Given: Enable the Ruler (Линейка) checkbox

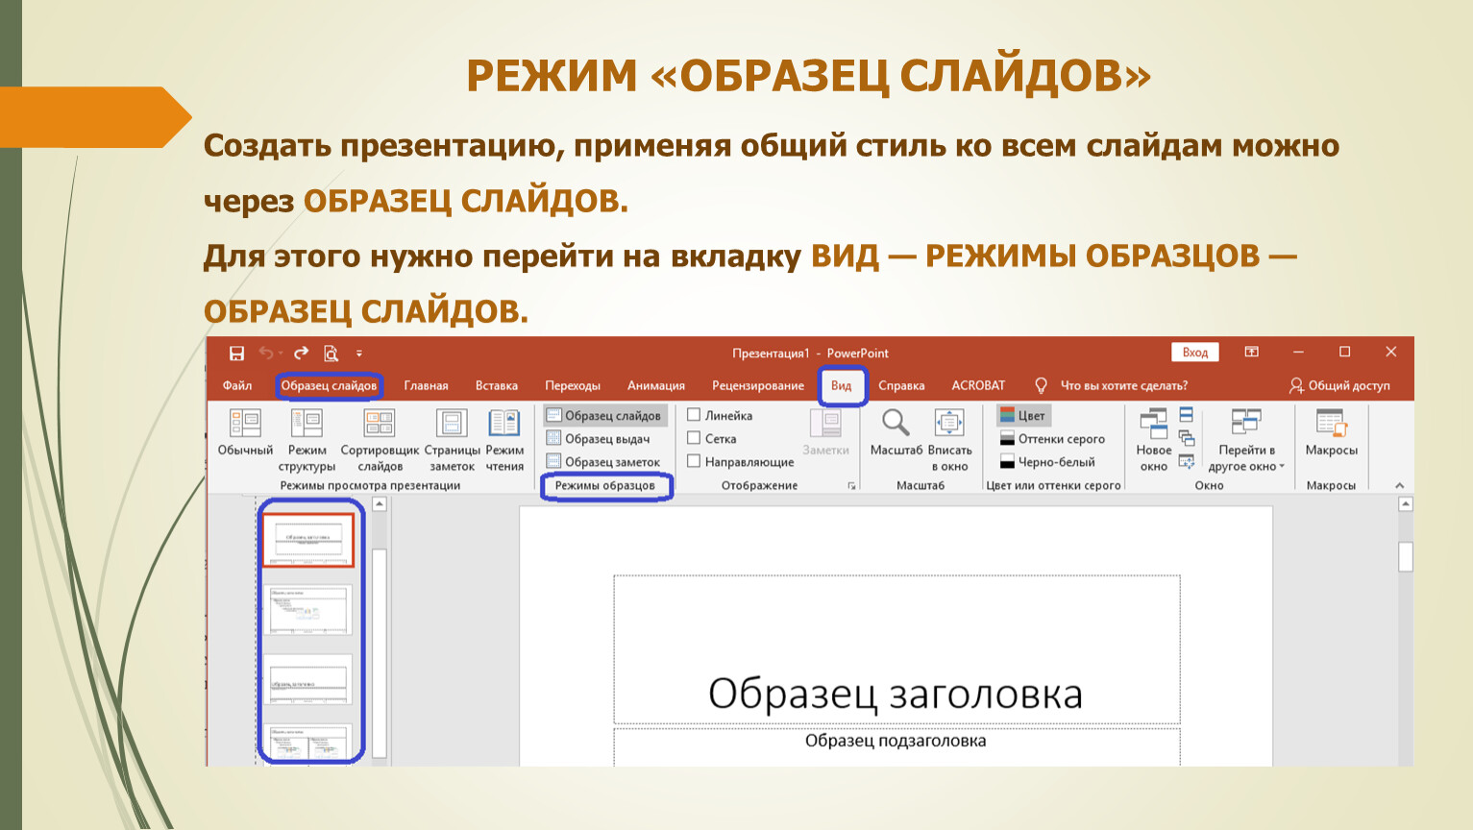Looking at the screenshot, I should (x=694, y=415).
